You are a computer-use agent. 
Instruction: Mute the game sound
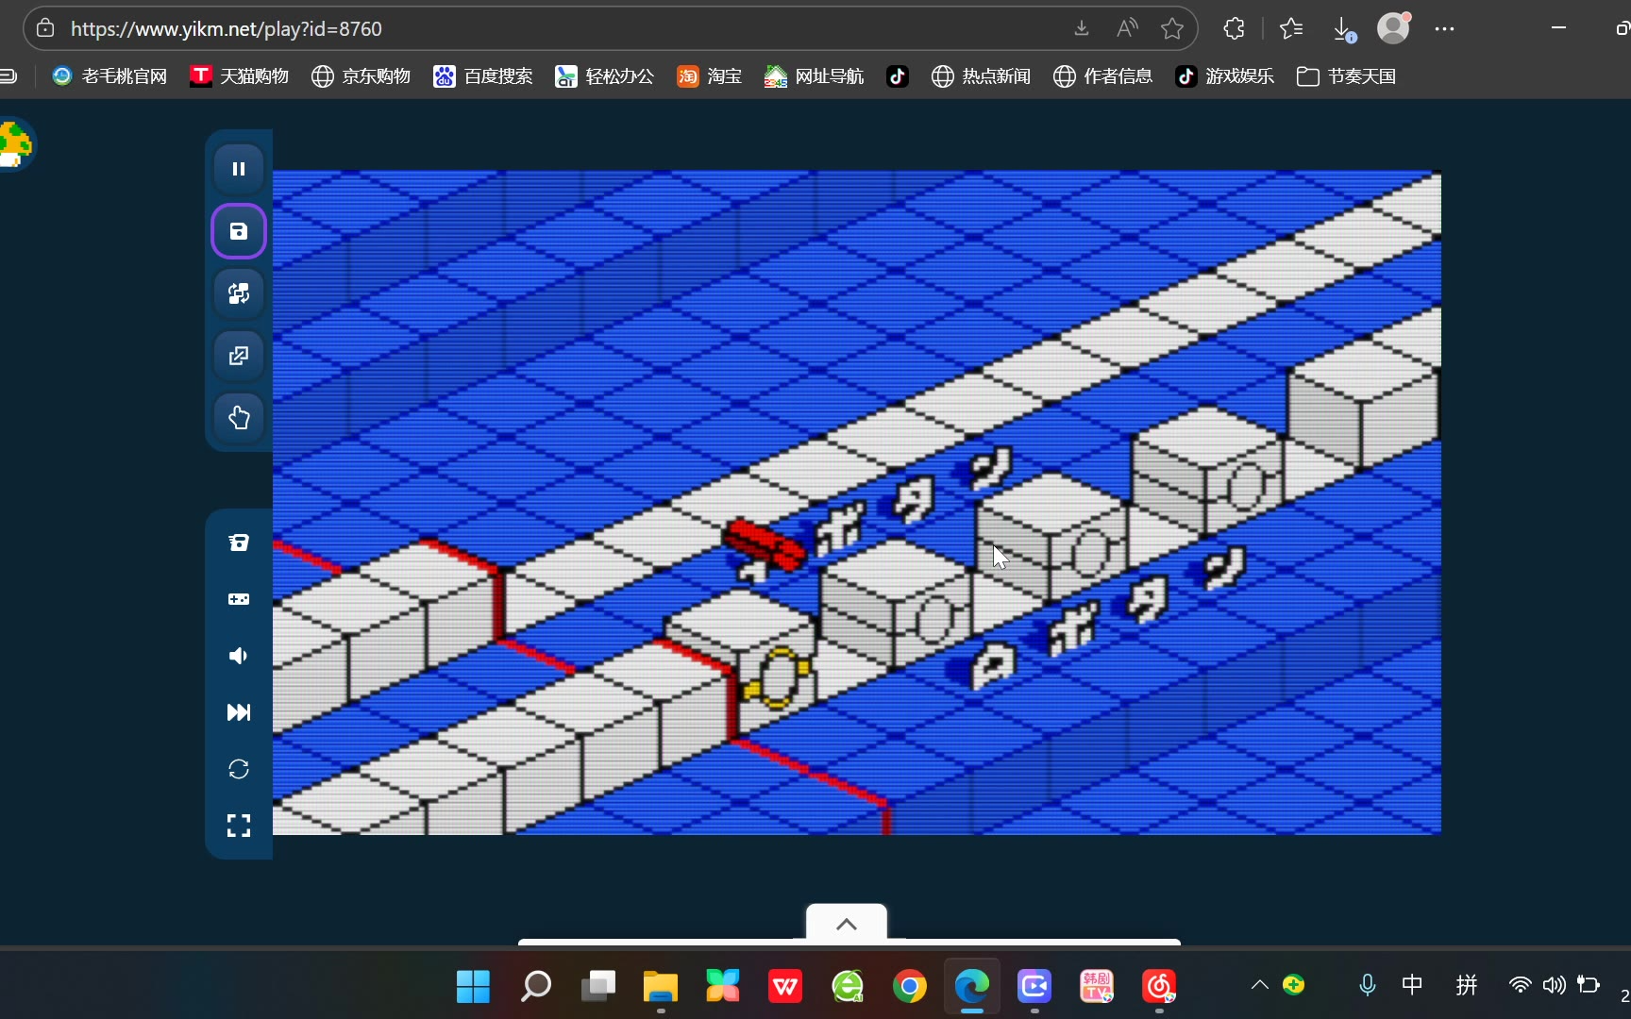239,656
